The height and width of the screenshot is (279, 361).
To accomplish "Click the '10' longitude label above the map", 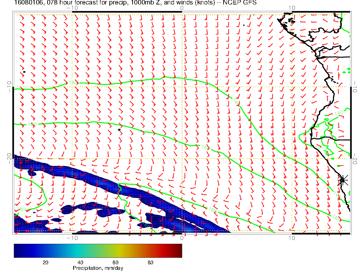I will (292, 8).
